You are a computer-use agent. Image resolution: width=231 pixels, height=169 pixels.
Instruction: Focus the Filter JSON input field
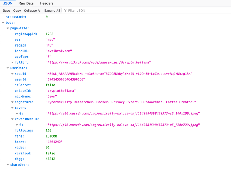pos(77,10)
